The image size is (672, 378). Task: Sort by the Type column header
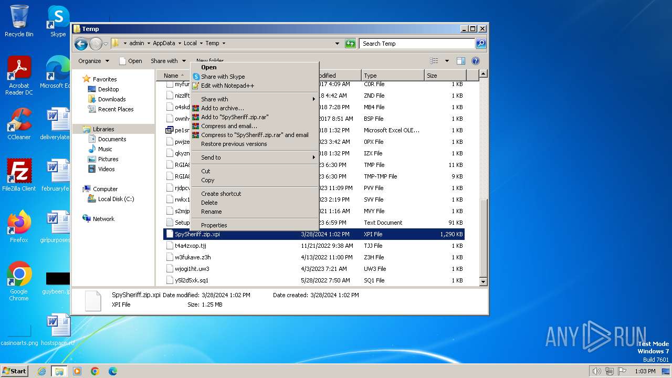[392, 76]
